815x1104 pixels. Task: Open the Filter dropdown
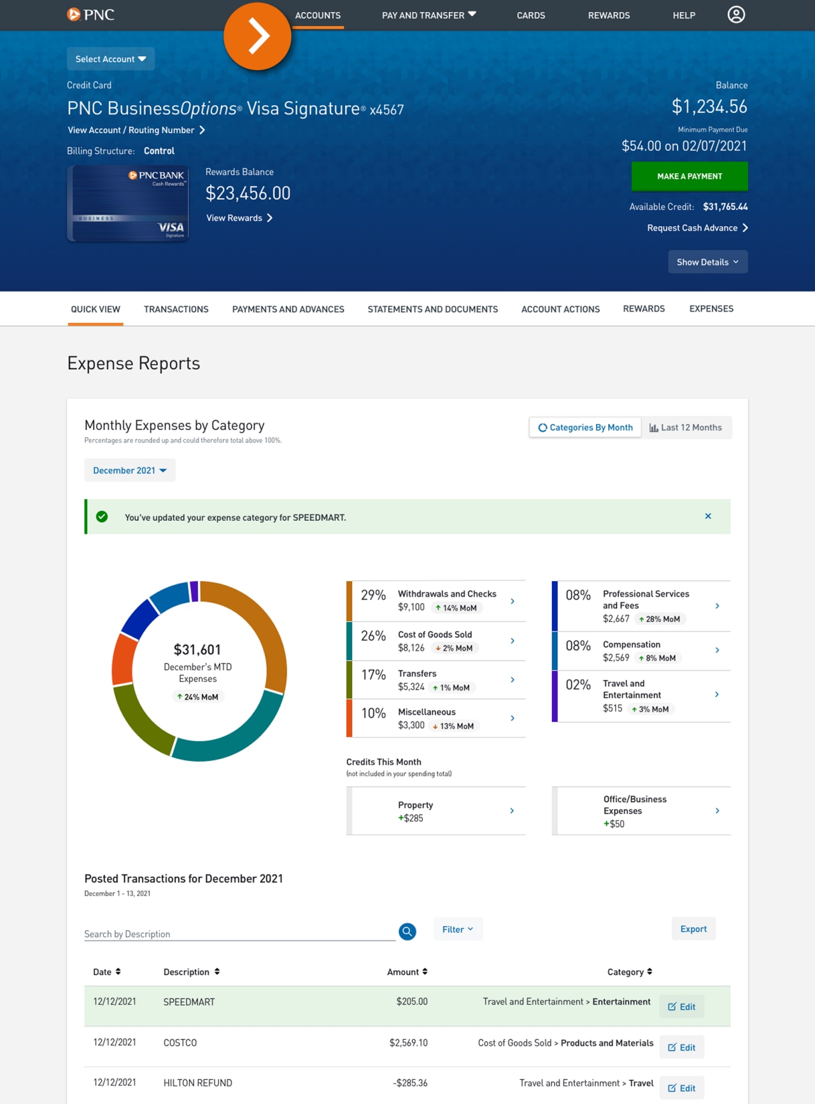coord(458,929)
